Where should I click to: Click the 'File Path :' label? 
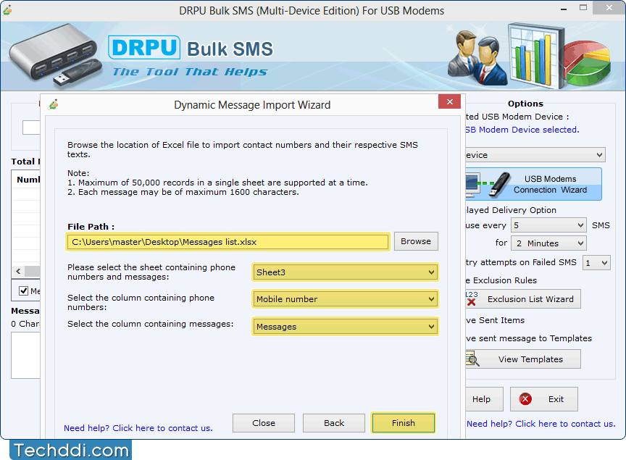(91, 227)
